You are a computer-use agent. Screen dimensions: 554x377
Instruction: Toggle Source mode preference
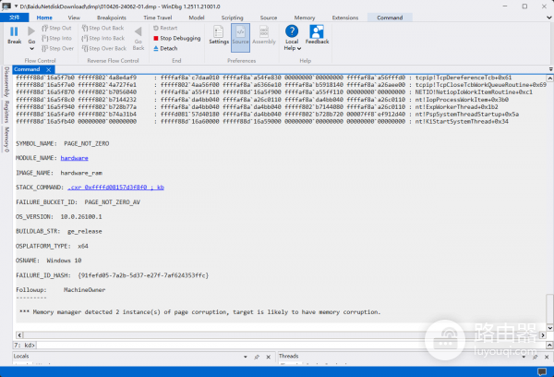coord(240,38)
